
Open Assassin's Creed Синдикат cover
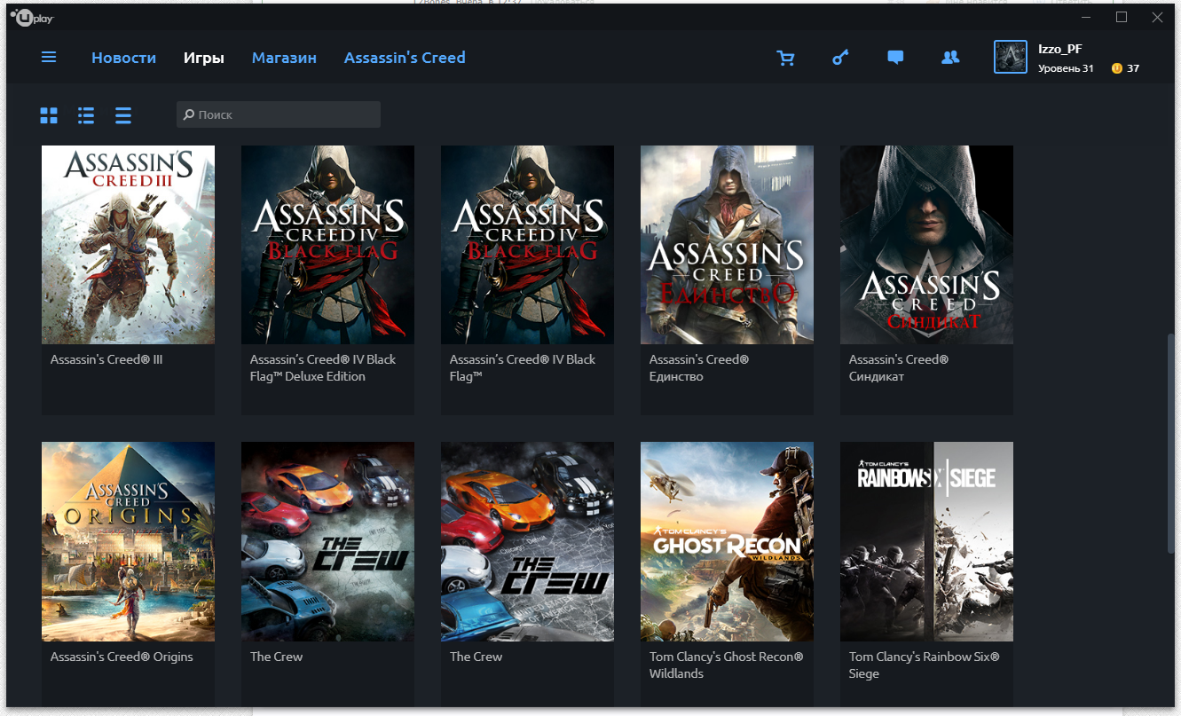(926, 245)
